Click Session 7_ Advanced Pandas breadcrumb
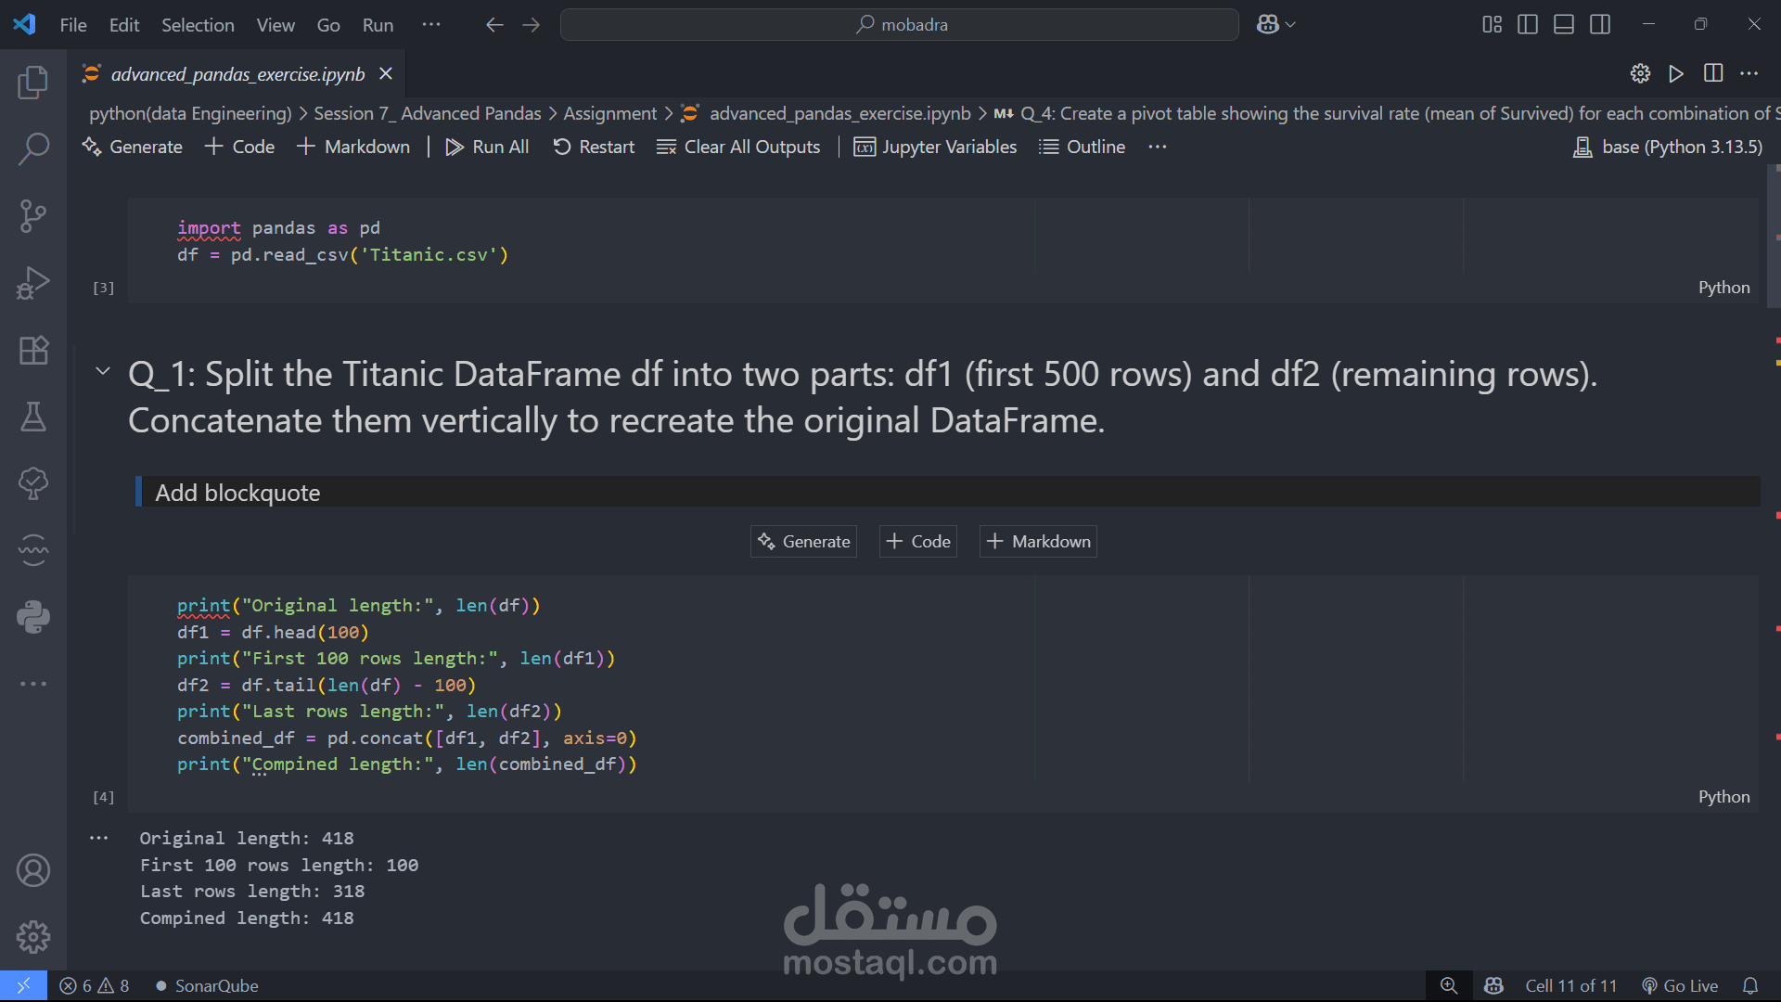Screen dimensions: 1781x1002 427,113
